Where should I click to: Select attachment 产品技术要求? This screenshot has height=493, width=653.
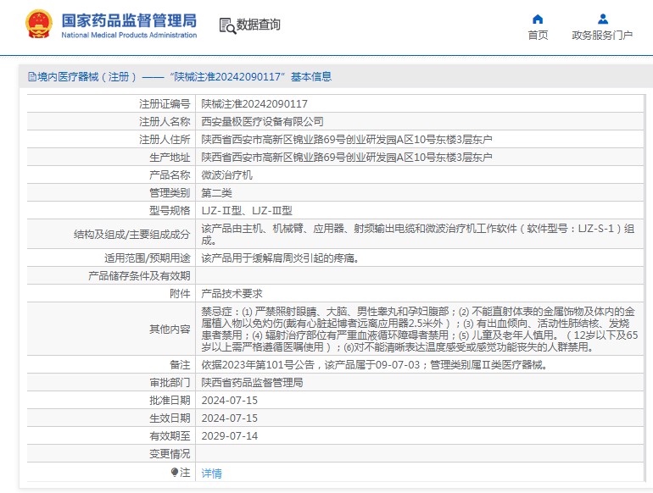pos(232,294)
